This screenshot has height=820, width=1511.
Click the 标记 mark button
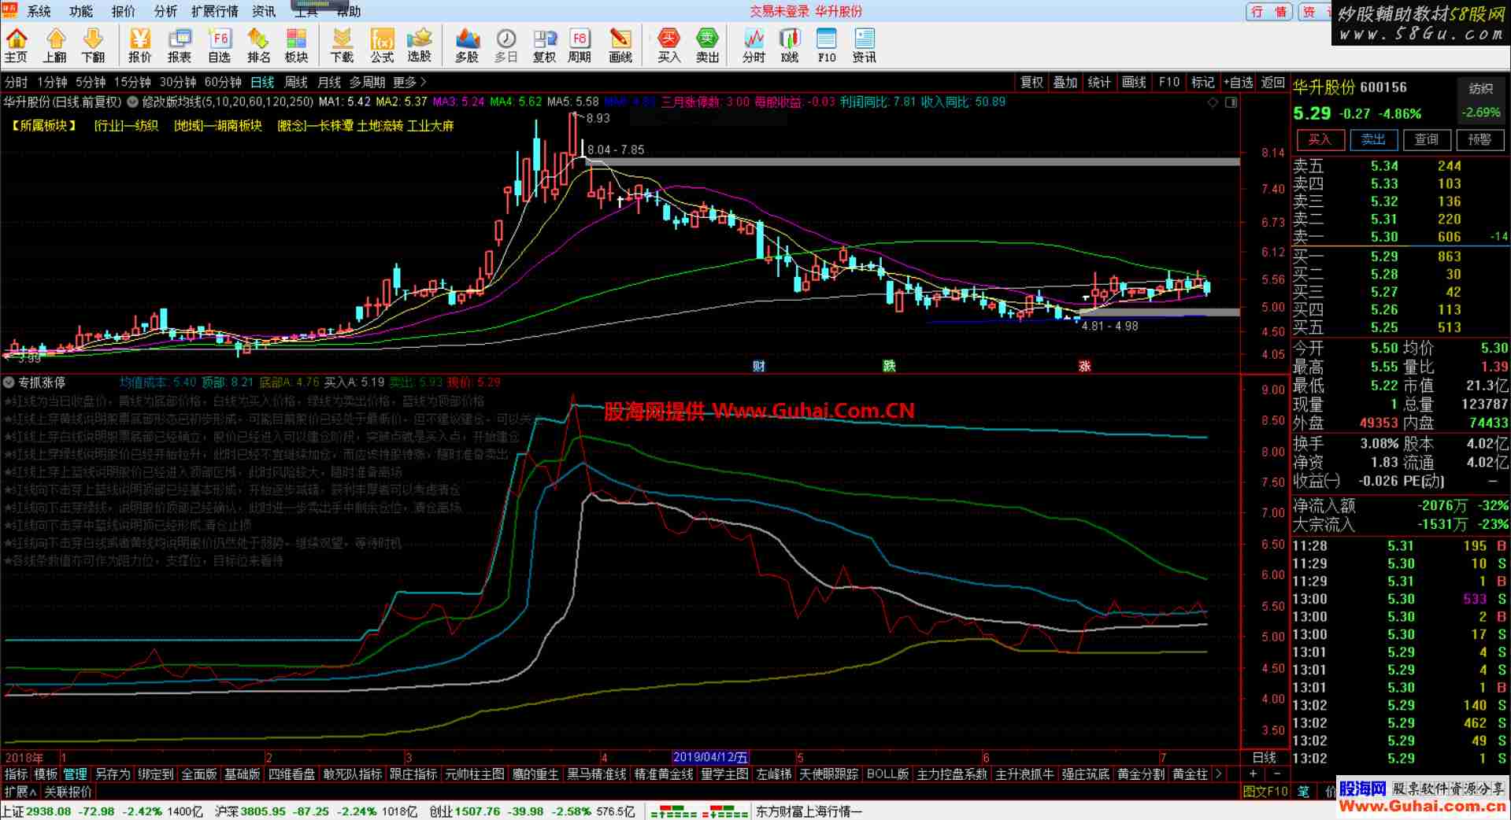point(1203,82)
